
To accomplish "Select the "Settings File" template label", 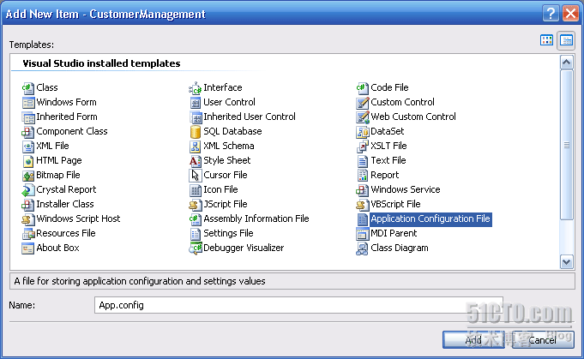I will [228, 233].
